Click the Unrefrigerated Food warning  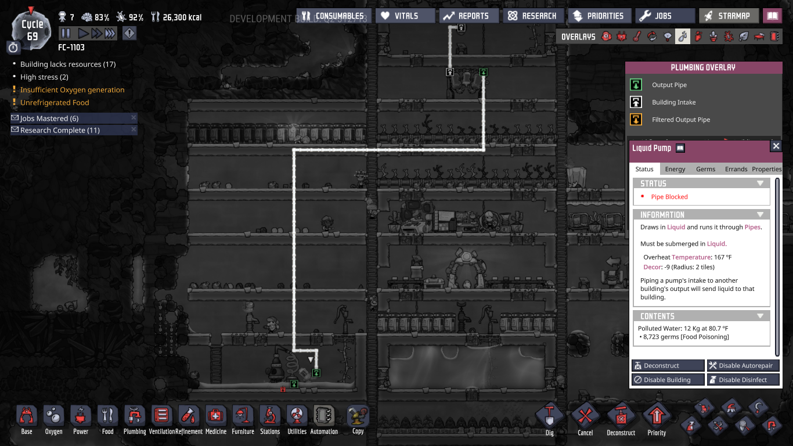pos(55,103)
